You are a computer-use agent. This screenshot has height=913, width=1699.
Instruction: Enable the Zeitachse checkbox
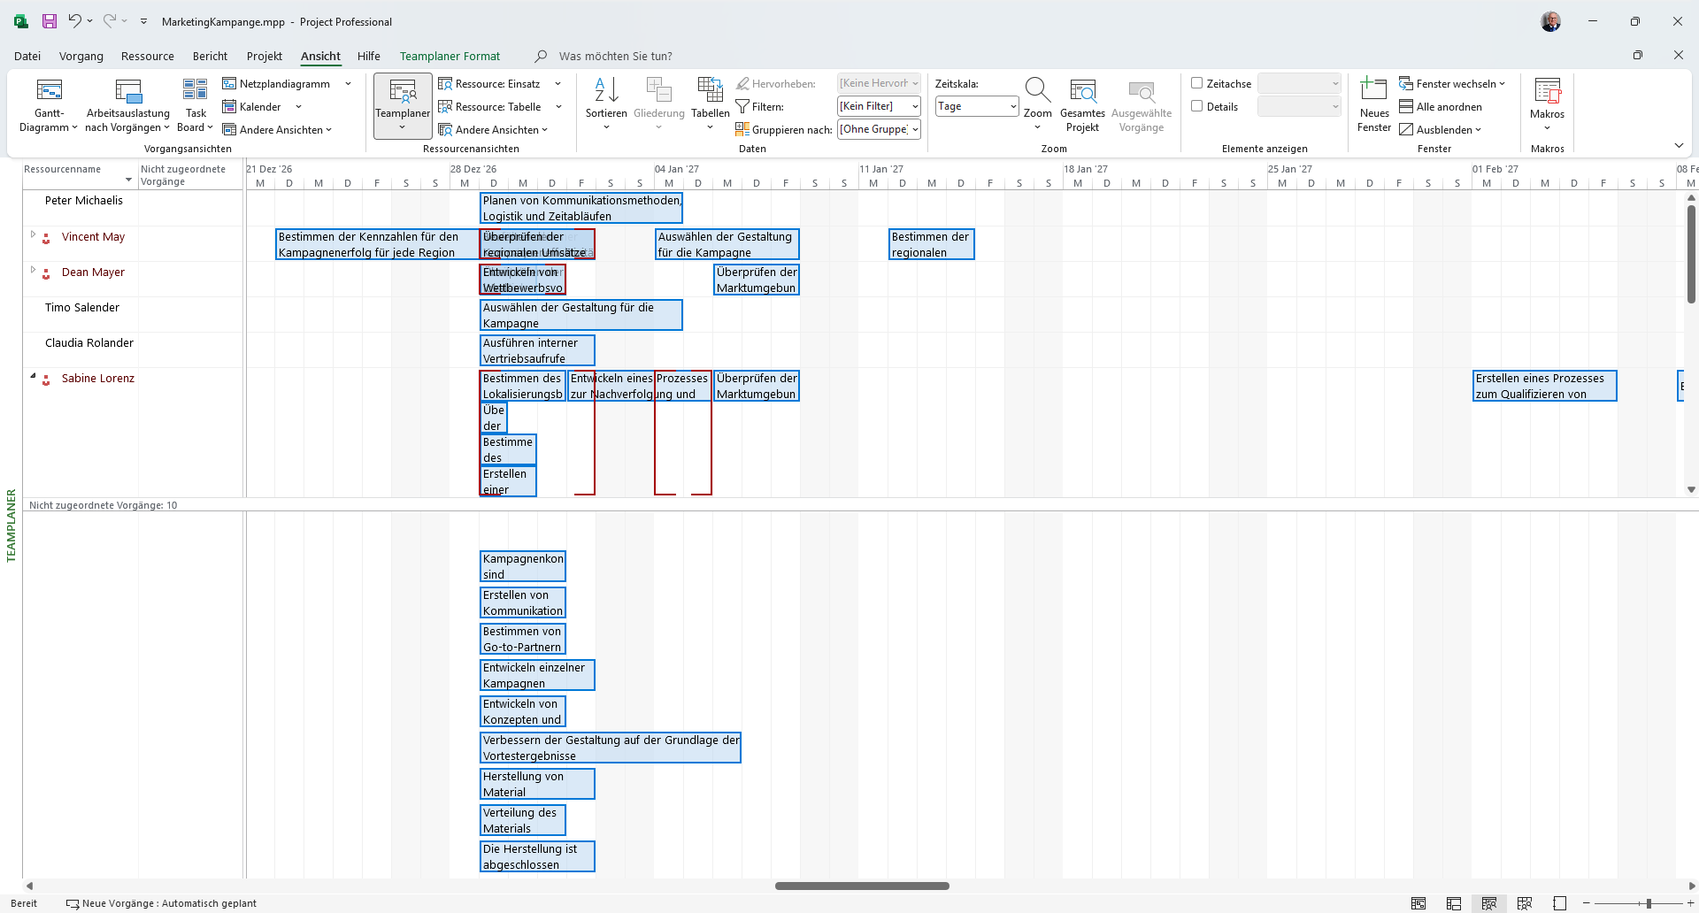click(1197, 83)
